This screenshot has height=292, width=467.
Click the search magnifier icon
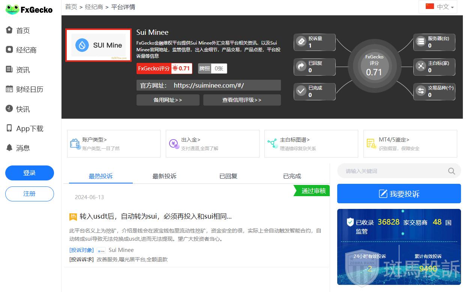click(x=452, y=171)
